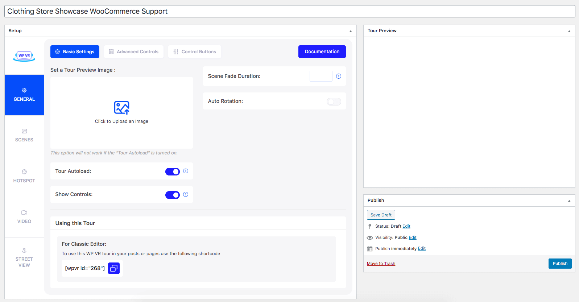Turn off Show Controls switch
579x302 pixels.
pos(173,195)
